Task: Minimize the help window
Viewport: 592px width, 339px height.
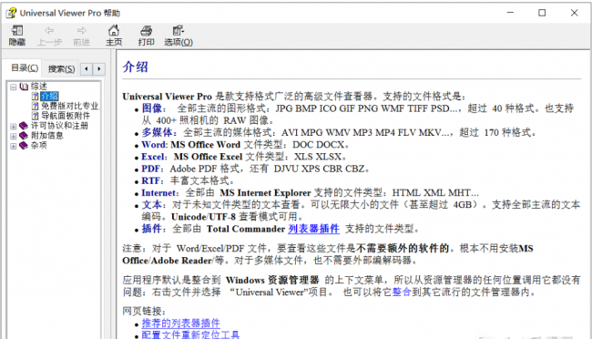Action: click(510, 13)
